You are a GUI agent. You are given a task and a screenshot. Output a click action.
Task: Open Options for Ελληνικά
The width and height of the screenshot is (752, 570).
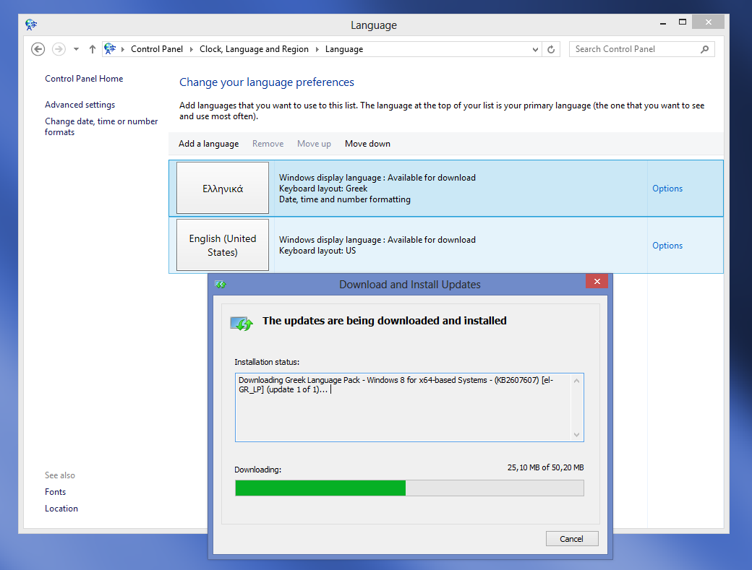click(667, 189)
